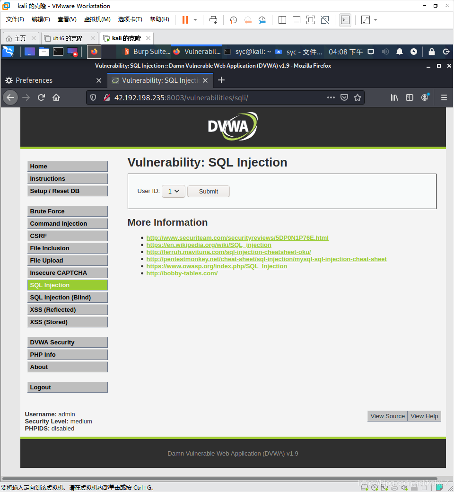Bookmark this page with star
The image size is (454, 492).
(x=358, y=97)
